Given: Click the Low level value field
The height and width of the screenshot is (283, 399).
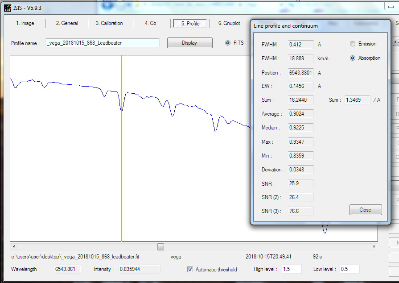Looking at the screenshot, I should (349, 269).
